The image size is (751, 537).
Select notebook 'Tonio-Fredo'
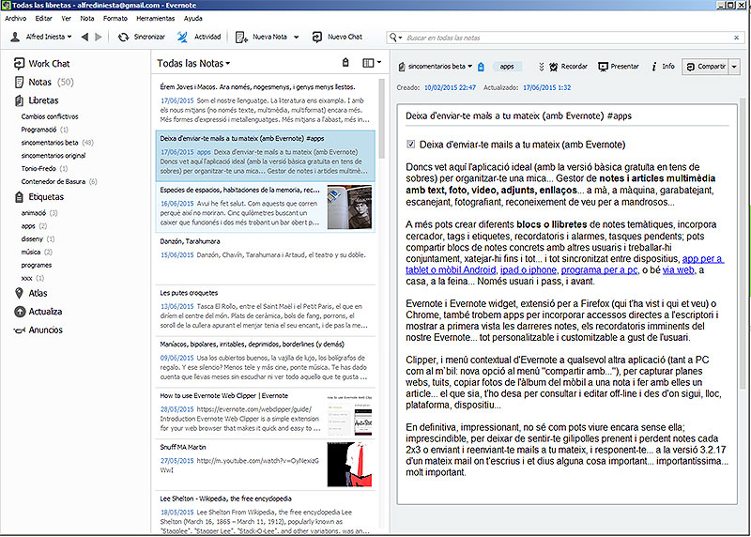pos(44,168)
